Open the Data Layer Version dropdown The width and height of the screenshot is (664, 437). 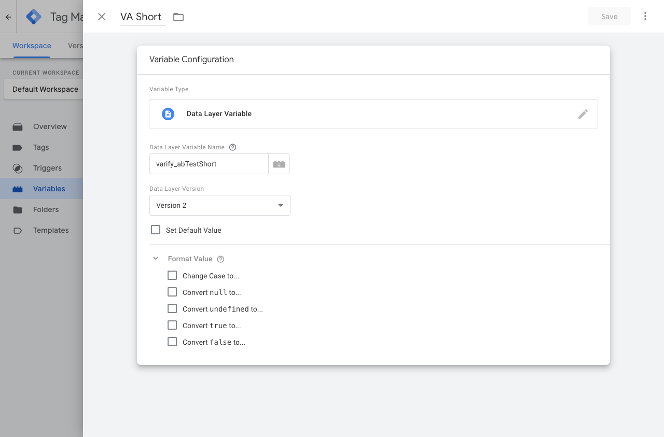[220, 205]
